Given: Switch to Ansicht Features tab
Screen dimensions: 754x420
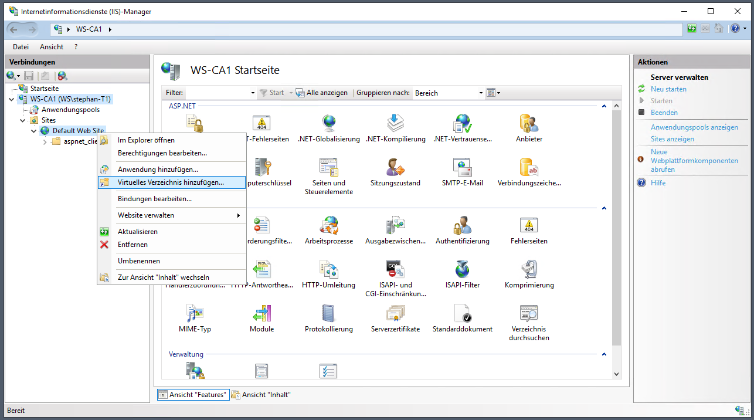Looking at the screenshot, I should click(x=193, y=395).
